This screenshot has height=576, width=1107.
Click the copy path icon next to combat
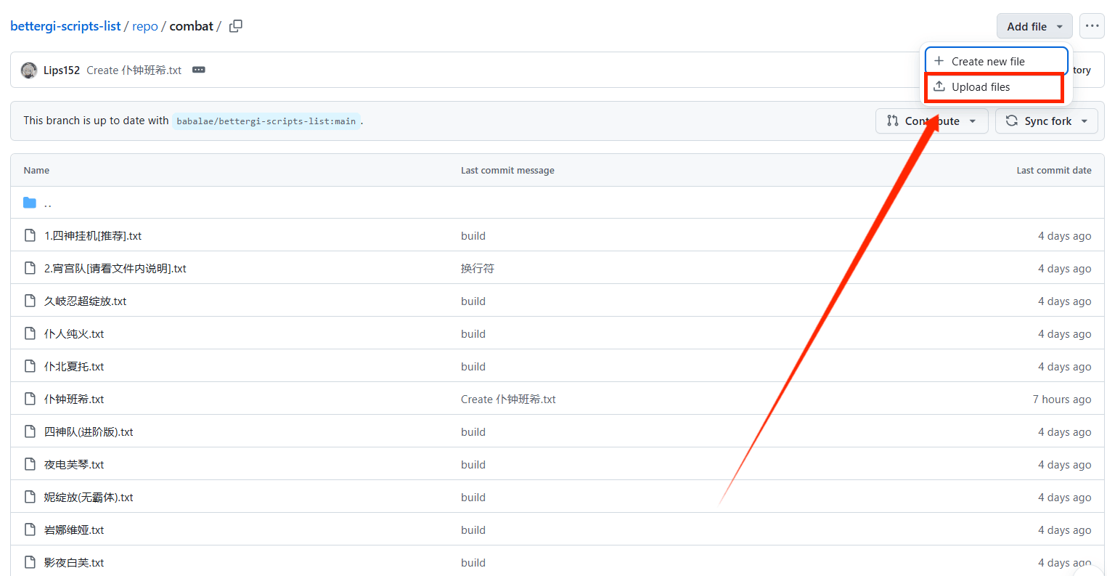[235, 26]
